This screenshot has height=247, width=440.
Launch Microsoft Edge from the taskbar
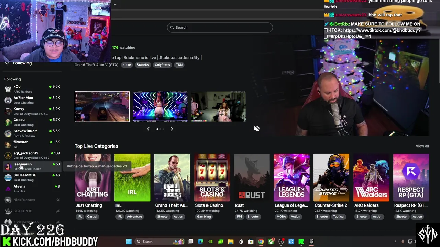tap(201, 242)
